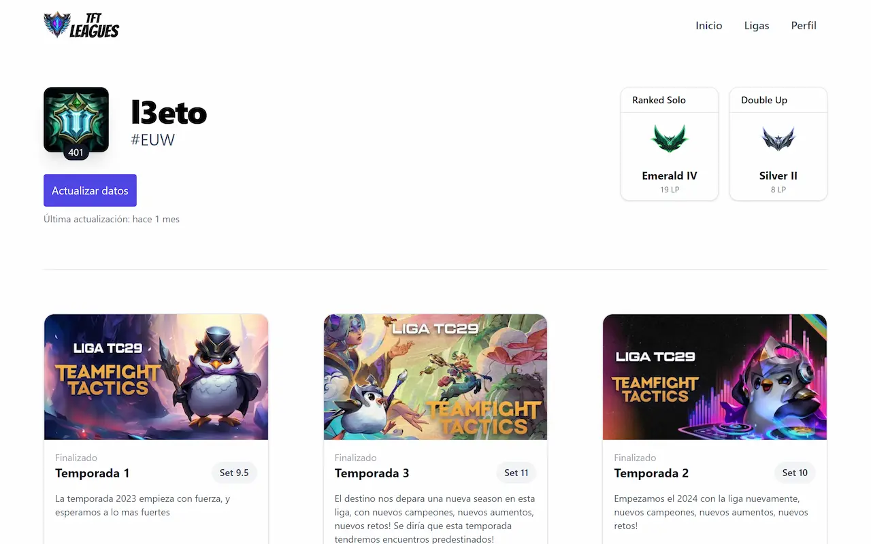Click the Pengu banner of Temporada 3
The width and height of the screenshot is (871, 544).
point(435,376)
